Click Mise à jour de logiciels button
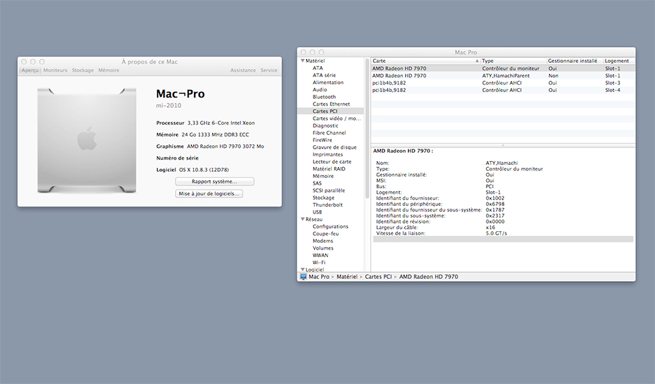Image resolution: width=655 pixels, height=384 pixels. point(209,194)
